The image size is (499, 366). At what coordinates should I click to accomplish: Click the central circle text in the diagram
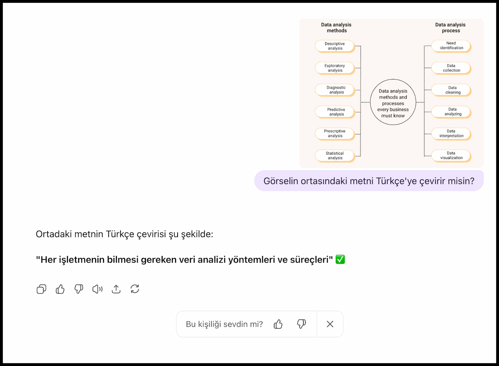click(393, 103)
